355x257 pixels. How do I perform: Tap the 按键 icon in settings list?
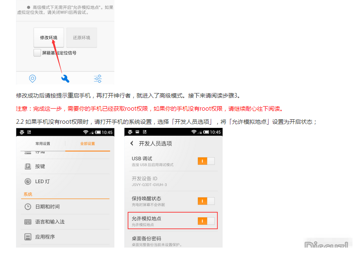(x=27, y=166)
